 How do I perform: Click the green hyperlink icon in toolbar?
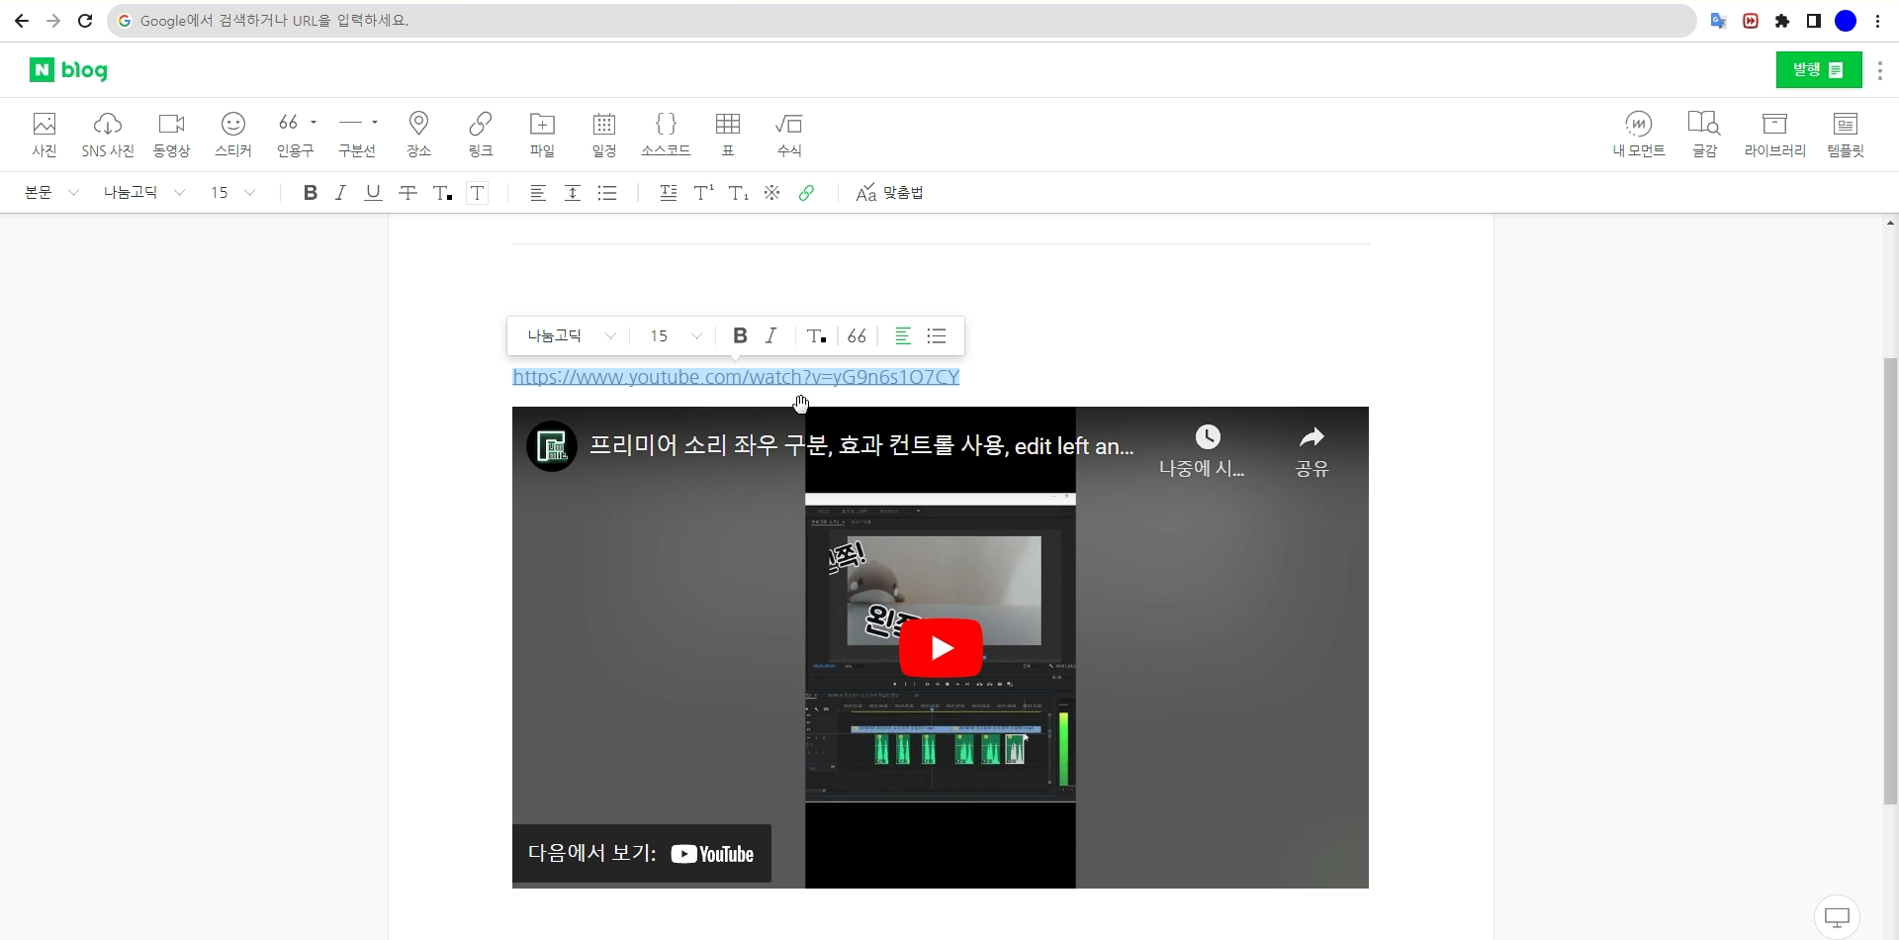pos(806,193)
